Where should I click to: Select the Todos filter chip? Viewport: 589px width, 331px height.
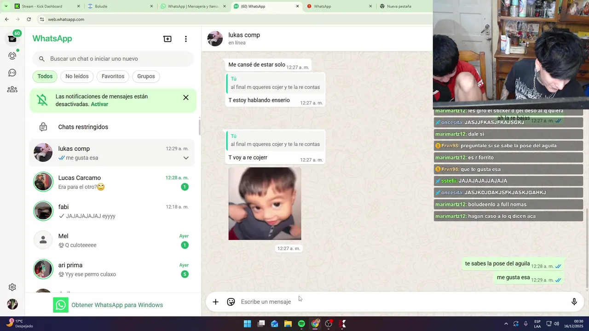tap(45, 76)
